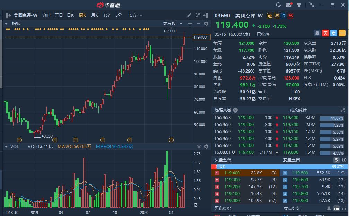Click the blue 卖 sell button
The image size is (349, 216).
(x=333, y=33)
